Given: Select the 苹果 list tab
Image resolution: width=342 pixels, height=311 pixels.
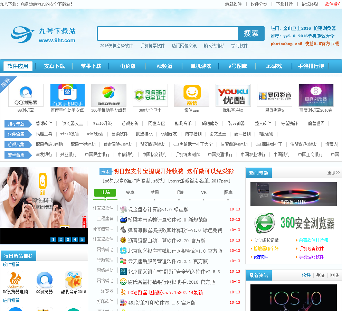Looking at the screenshot, I should coord(155,192).
